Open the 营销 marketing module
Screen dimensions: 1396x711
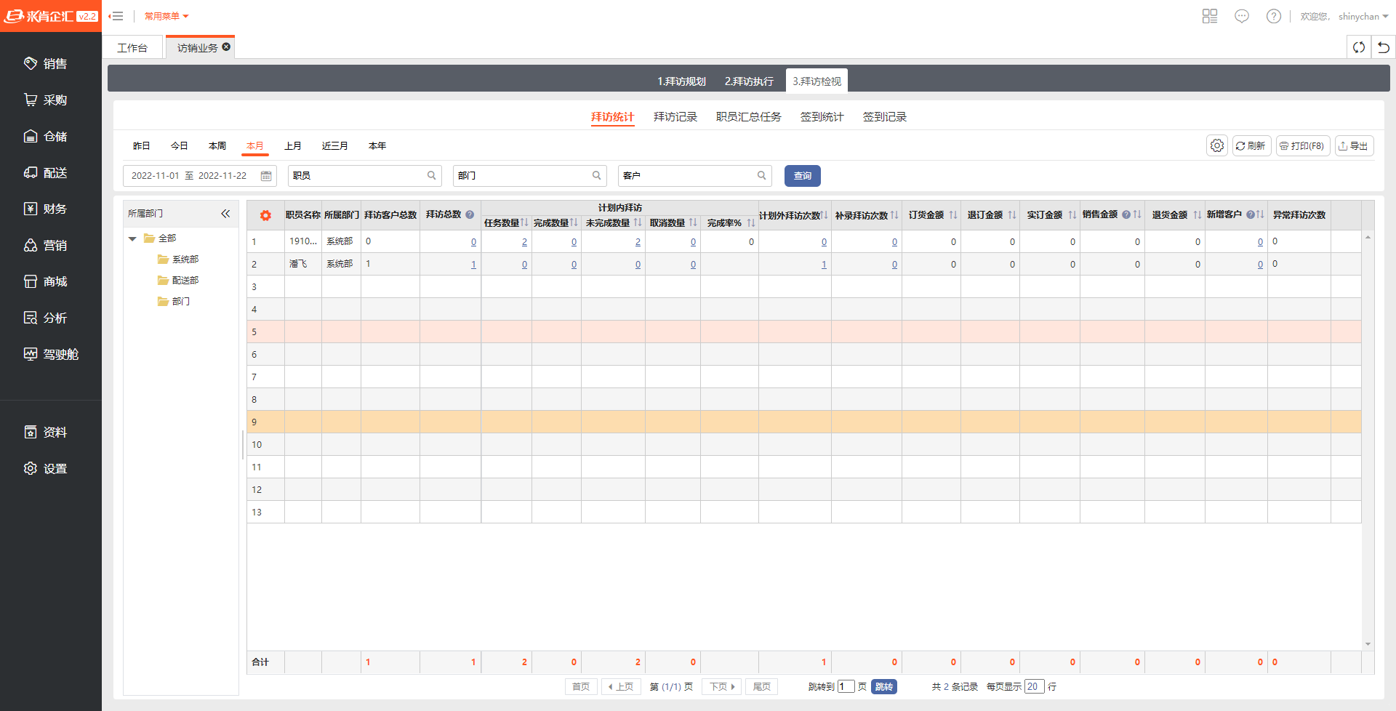(45, 246)
